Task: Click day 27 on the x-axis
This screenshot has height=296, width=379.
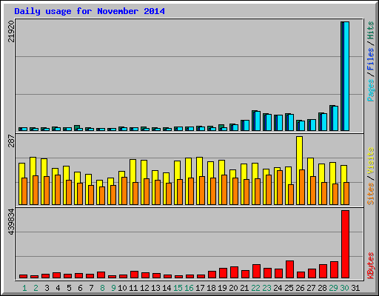Action: pos(311,288)
